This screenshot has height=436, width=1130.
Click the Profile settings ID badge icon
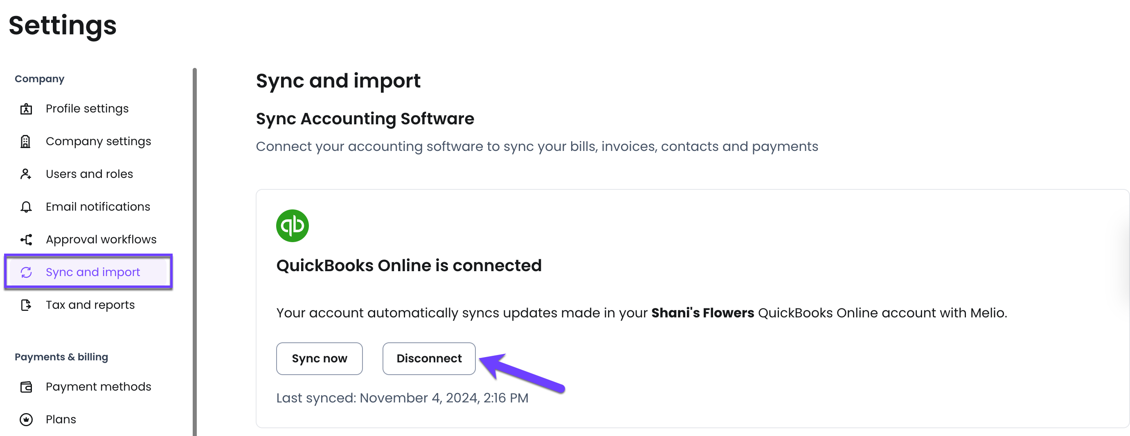pos(26,109)
